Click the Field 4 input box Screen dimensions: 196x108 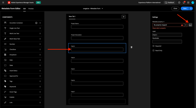pyautogui.click(x=97, y=61)
